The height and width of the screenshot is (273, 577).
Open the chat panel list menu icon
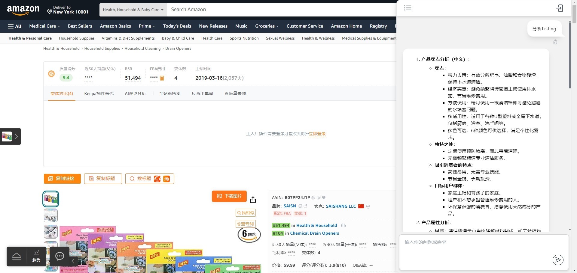[x=408, y=8]
